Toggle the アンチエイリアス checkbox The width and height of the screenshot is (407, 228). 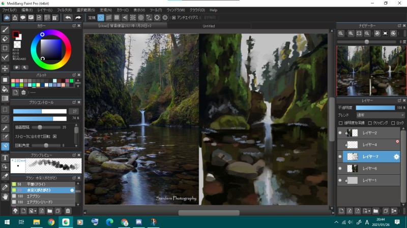pos(174,18)
